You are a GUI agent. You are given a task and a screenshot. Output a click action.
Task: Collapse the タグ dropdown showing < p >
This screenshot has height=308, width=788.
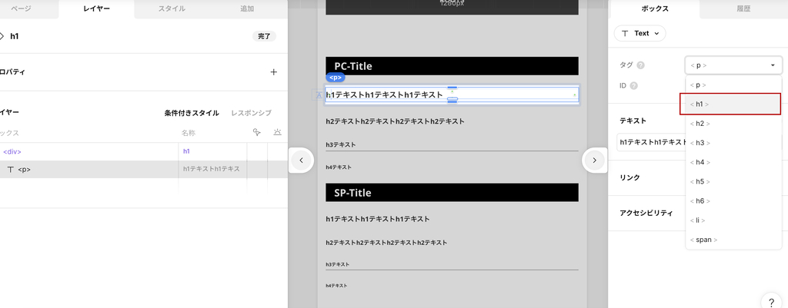coord(733,66)
